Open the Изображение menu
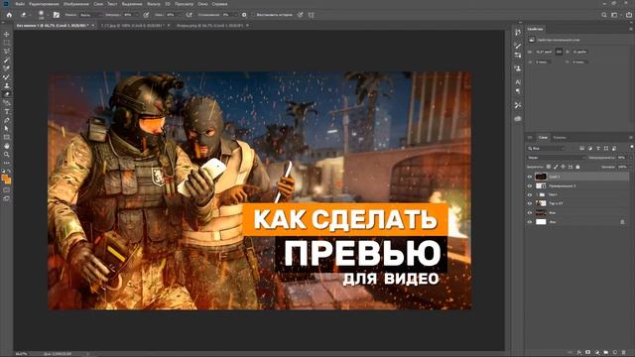635x357 pixels. [75, 4]
